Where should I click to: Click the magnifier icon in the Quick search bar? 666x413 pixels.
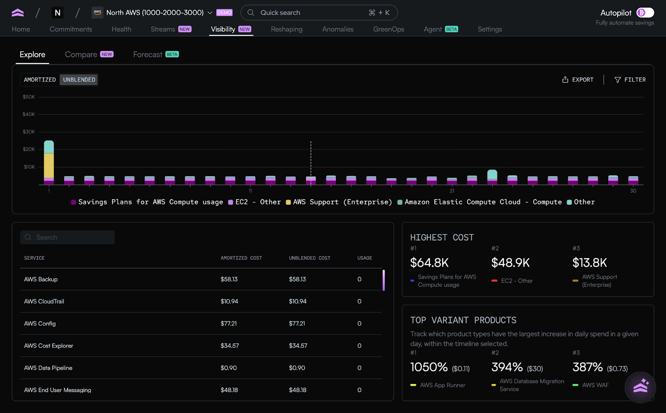pos(250,12)
